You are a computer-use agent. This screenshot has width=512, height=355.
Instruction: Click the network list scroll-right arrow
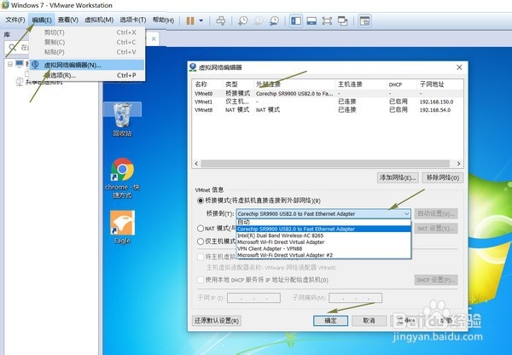pyautogui.click(x=458, y=163)
